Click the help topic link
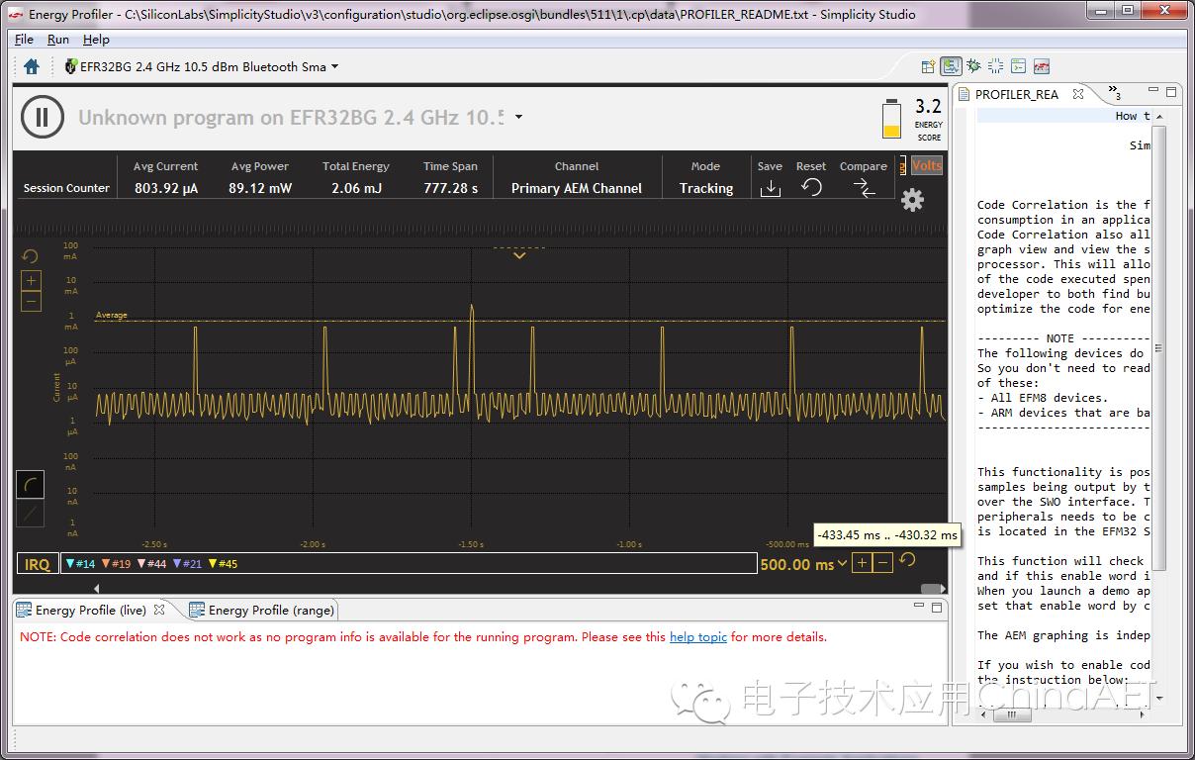This screenshot has width=1195, height=760. coord(698,637)
